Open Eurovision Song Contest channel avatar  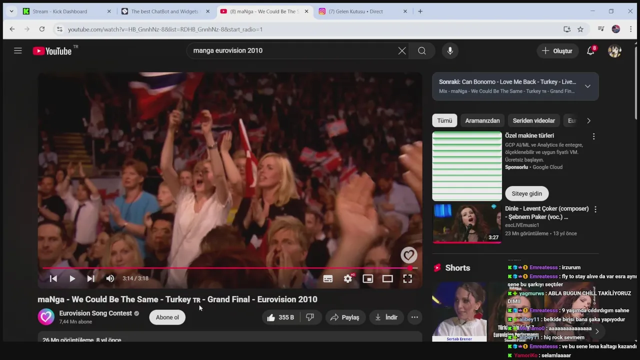[46, 317]
